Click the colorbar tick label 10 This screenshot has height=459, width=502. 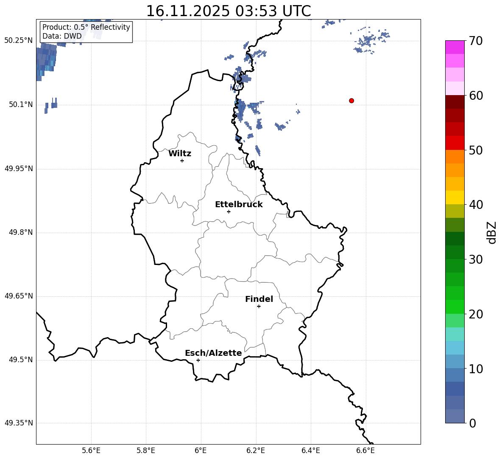(476, 369)
